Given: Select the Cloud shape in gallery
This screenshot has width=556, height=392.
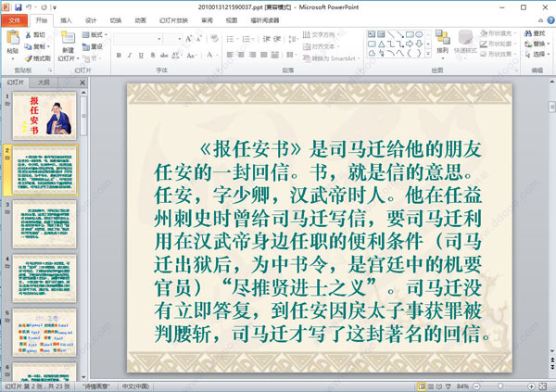Looking at the screenshot, I should tap(372, 54).
